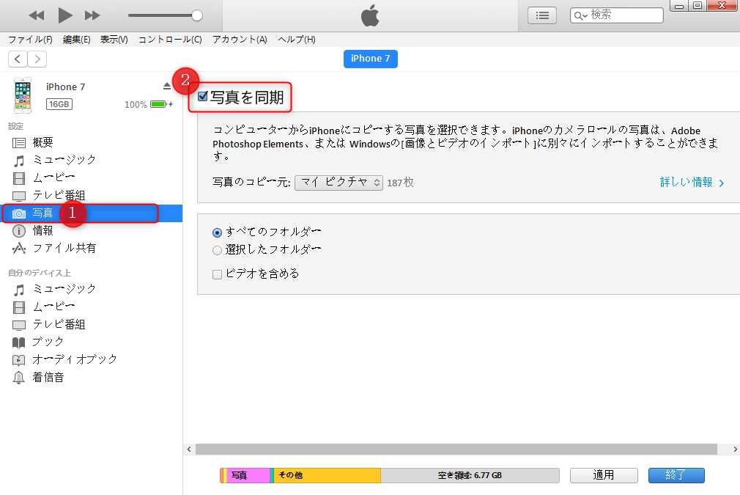Click the 適用 button
This screenshot has height=495, width=740.
pos(604,475)
